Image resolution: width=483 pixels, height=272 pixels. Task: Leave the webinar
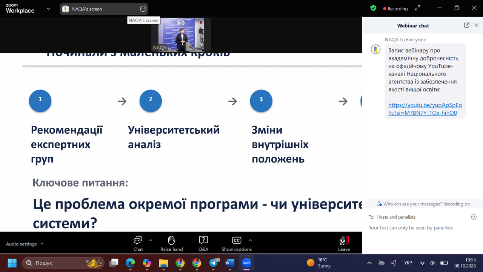(x=344, y=244)
